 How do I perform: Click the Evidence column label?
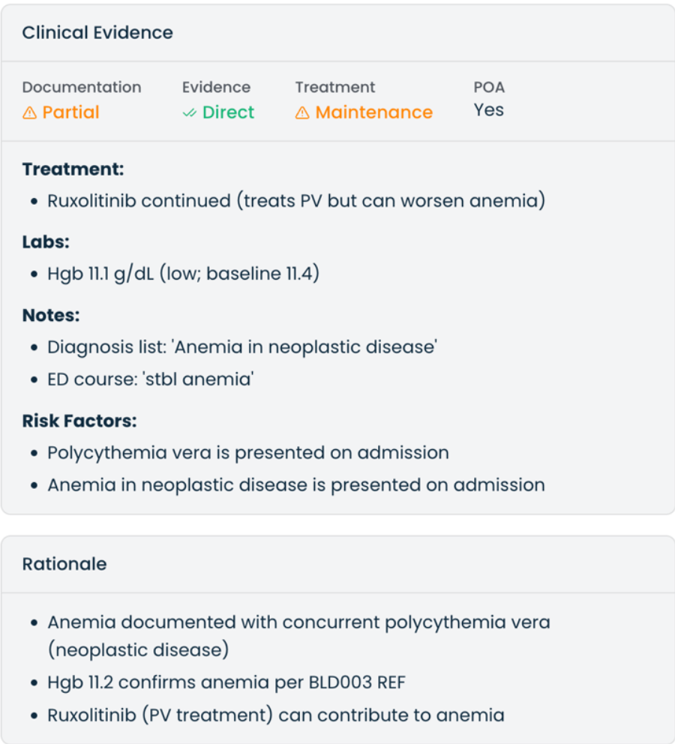(x=216, y=87)
